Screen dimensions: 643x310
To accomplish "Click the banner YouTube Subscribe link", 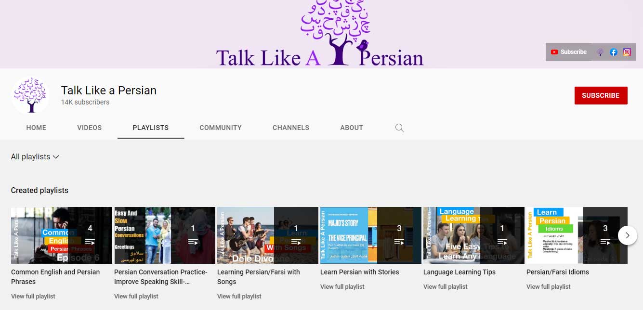I will pyautogui.click(x=568, y=52).
